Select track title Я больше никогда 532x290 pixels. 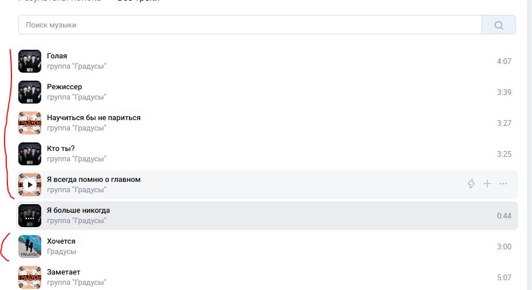click(x=78, y=210)
